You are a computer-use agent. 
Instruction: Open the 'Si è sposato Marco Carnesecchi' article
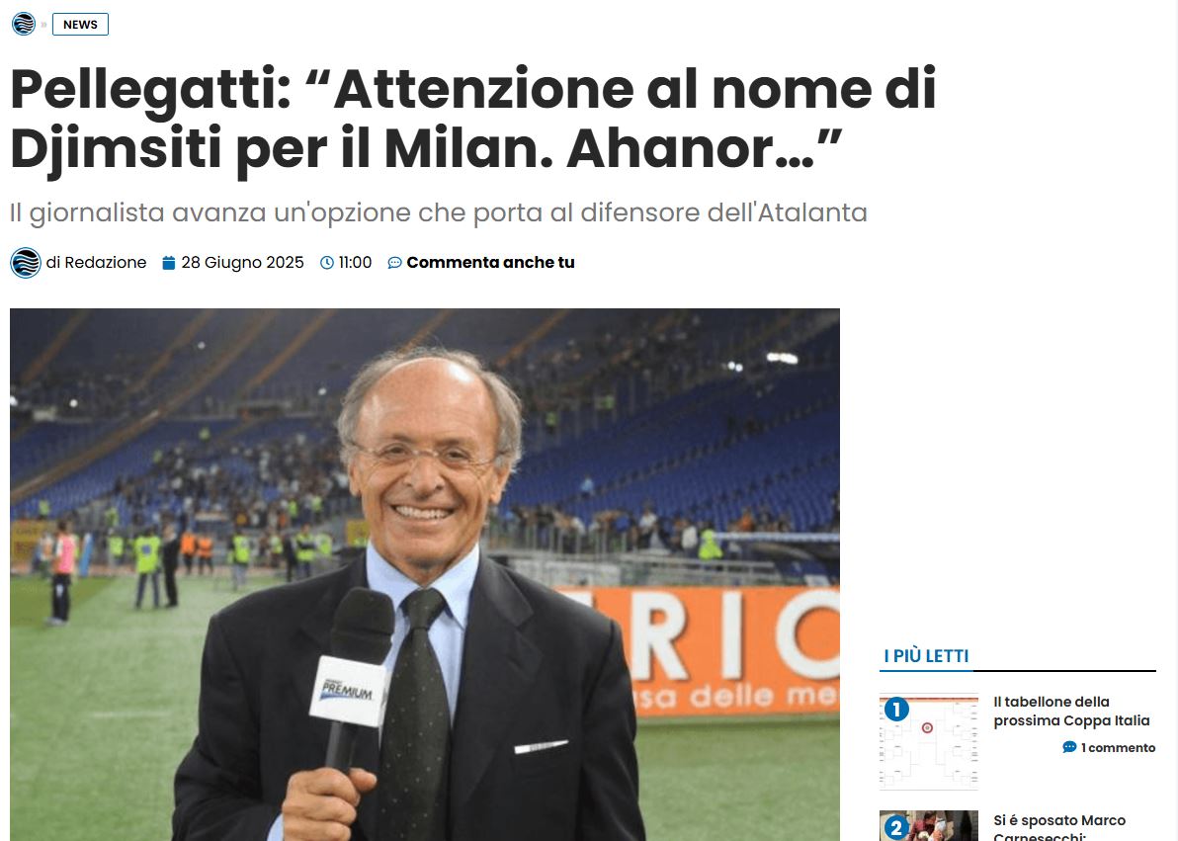click(x=1059, y=827)
